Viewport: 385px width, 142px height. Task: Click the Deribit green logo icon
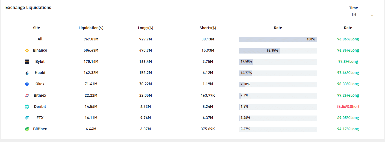pos(27,107)
